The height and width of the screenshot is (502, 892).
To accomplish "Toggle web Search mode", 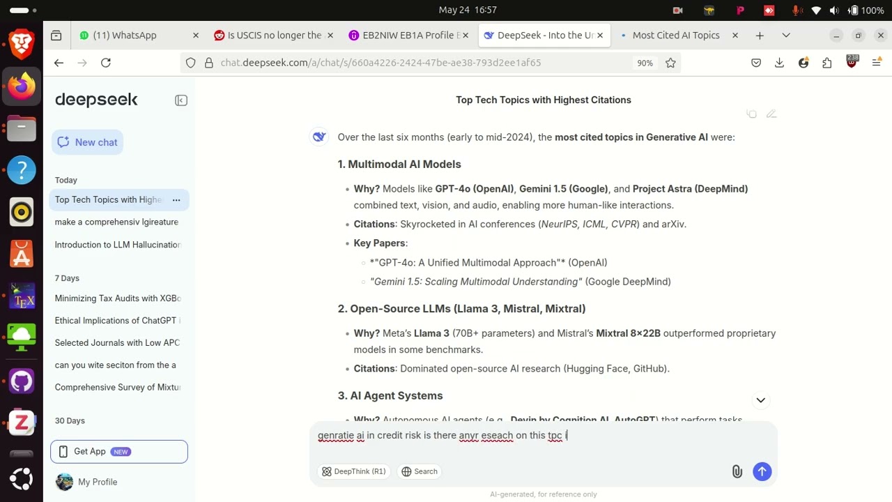I will 420,471.
